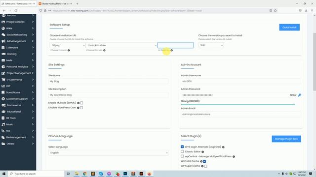Open a new browser tab

pos(77,3)
